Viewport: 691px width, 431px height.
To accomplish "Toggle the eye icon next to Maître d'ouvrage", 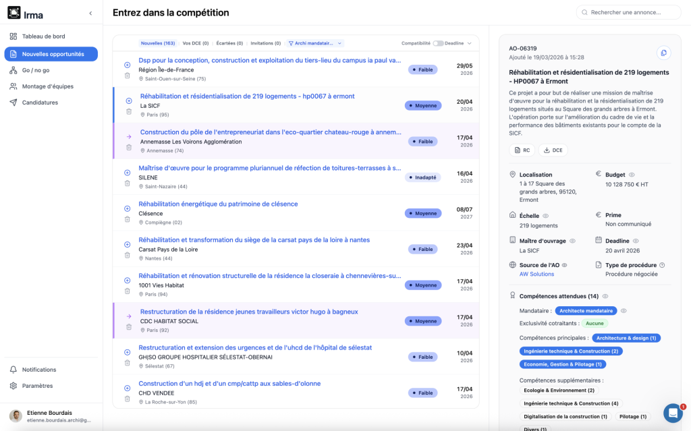I will click(572, 241).
